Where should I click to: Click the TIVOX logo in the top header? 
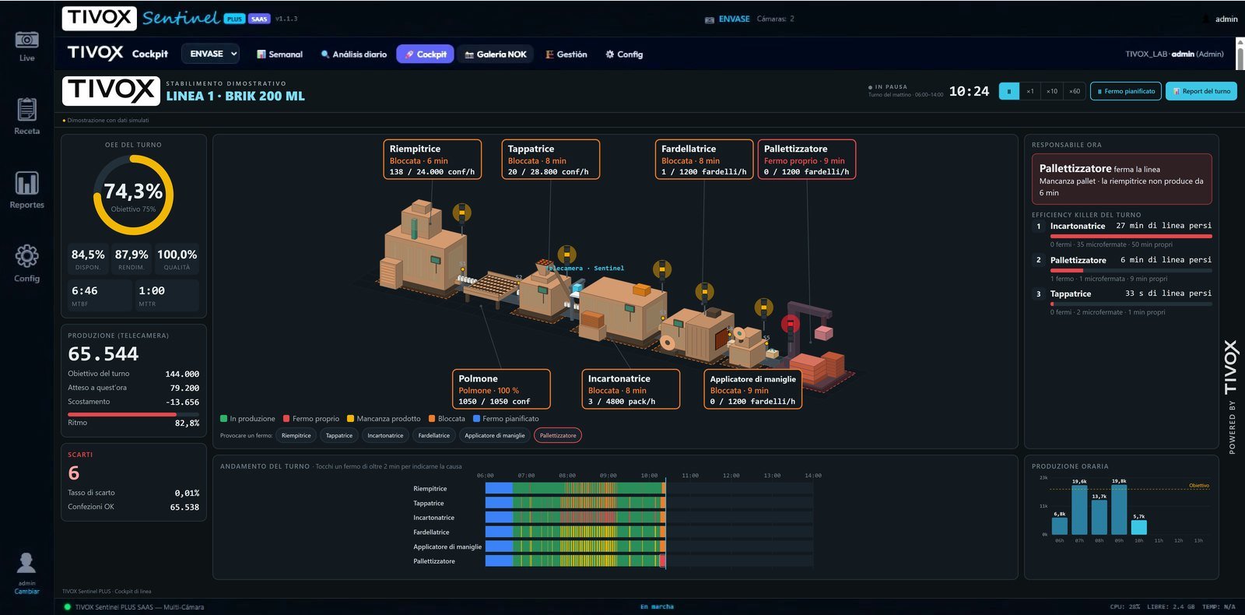pos(100,18)
